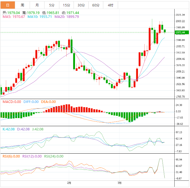The height and width of the screenshot is (188, 190).
Task: Open the 月 monthly chart tab
Action: pos(37,5)
